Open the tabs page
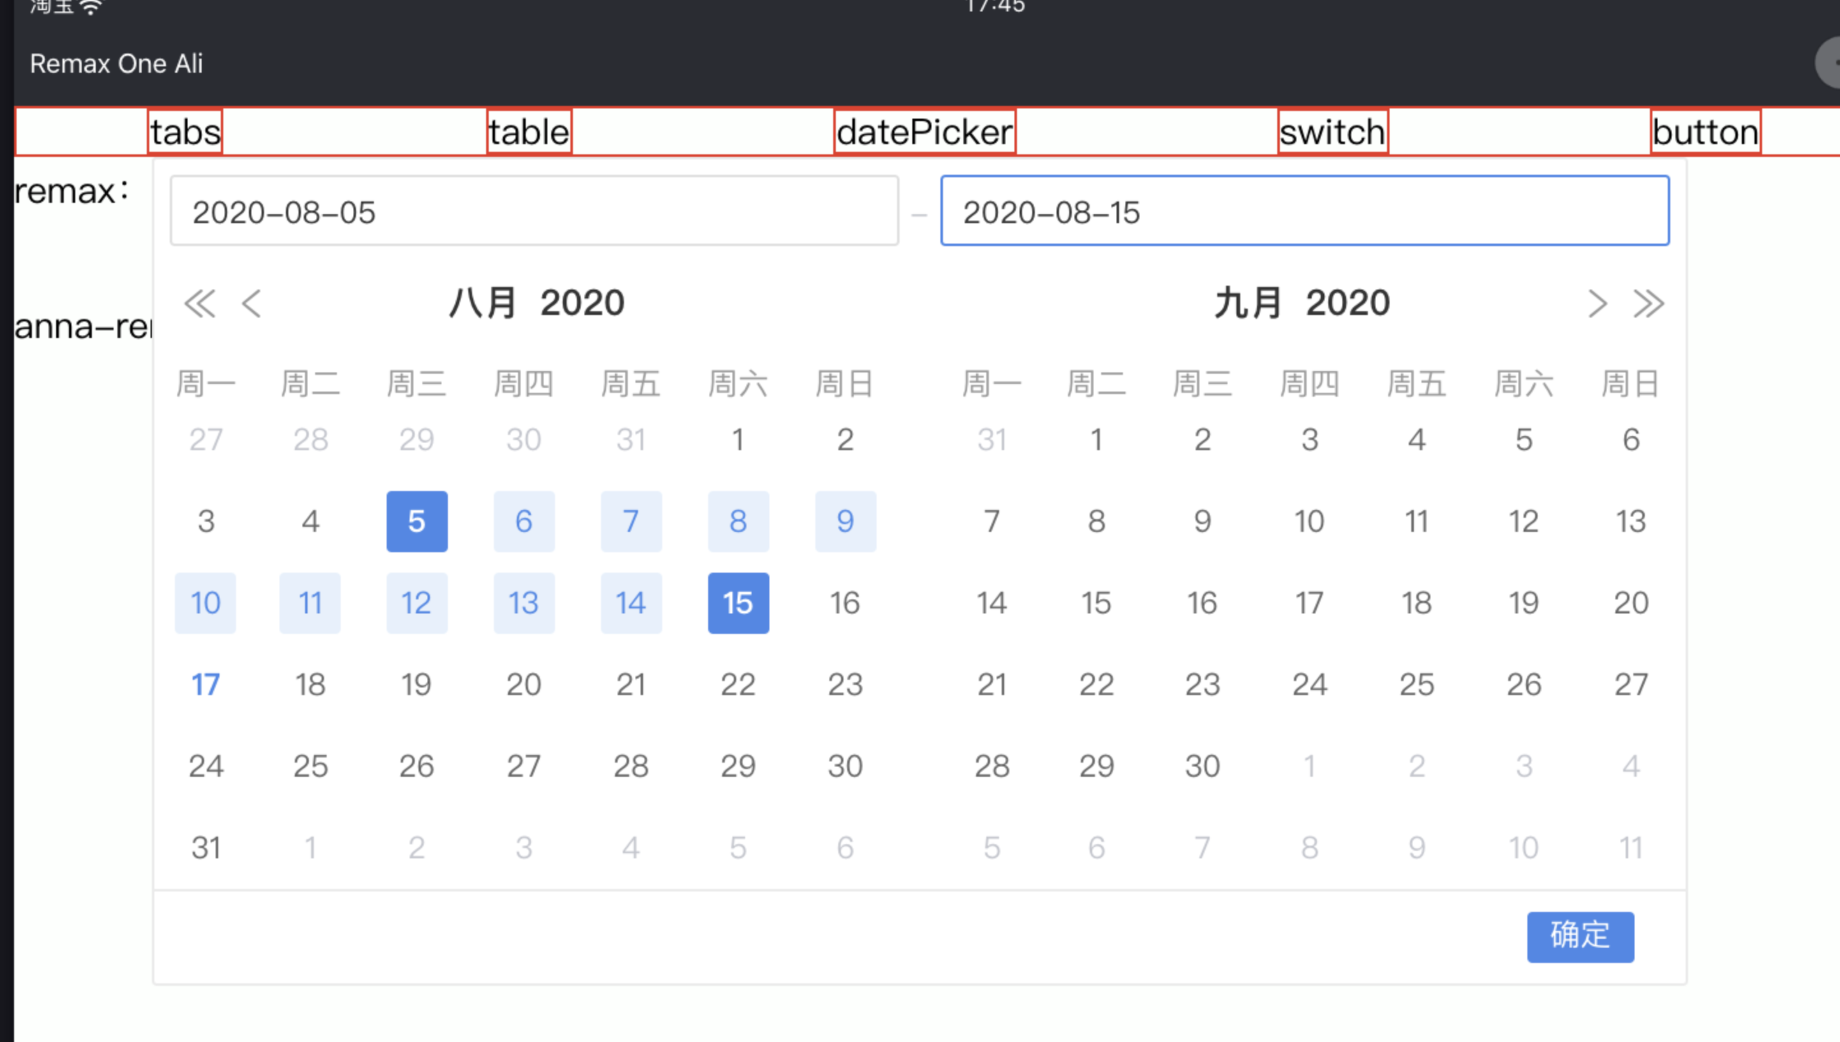 (186, 131)
